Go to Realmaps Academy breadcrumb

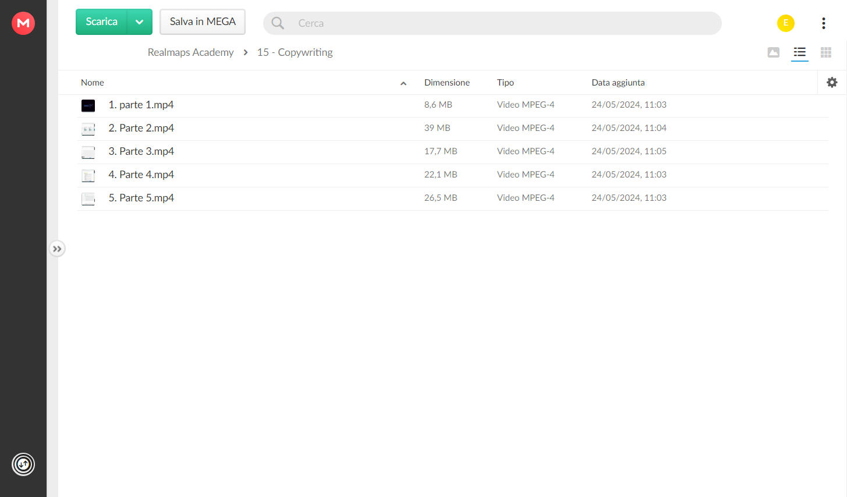190,52
